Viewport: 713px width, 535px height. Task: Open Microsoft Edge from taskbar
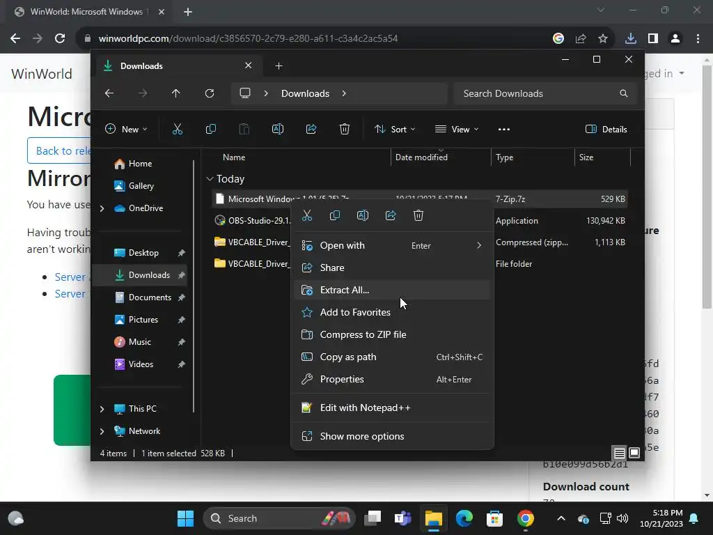(x=464, y=518)
